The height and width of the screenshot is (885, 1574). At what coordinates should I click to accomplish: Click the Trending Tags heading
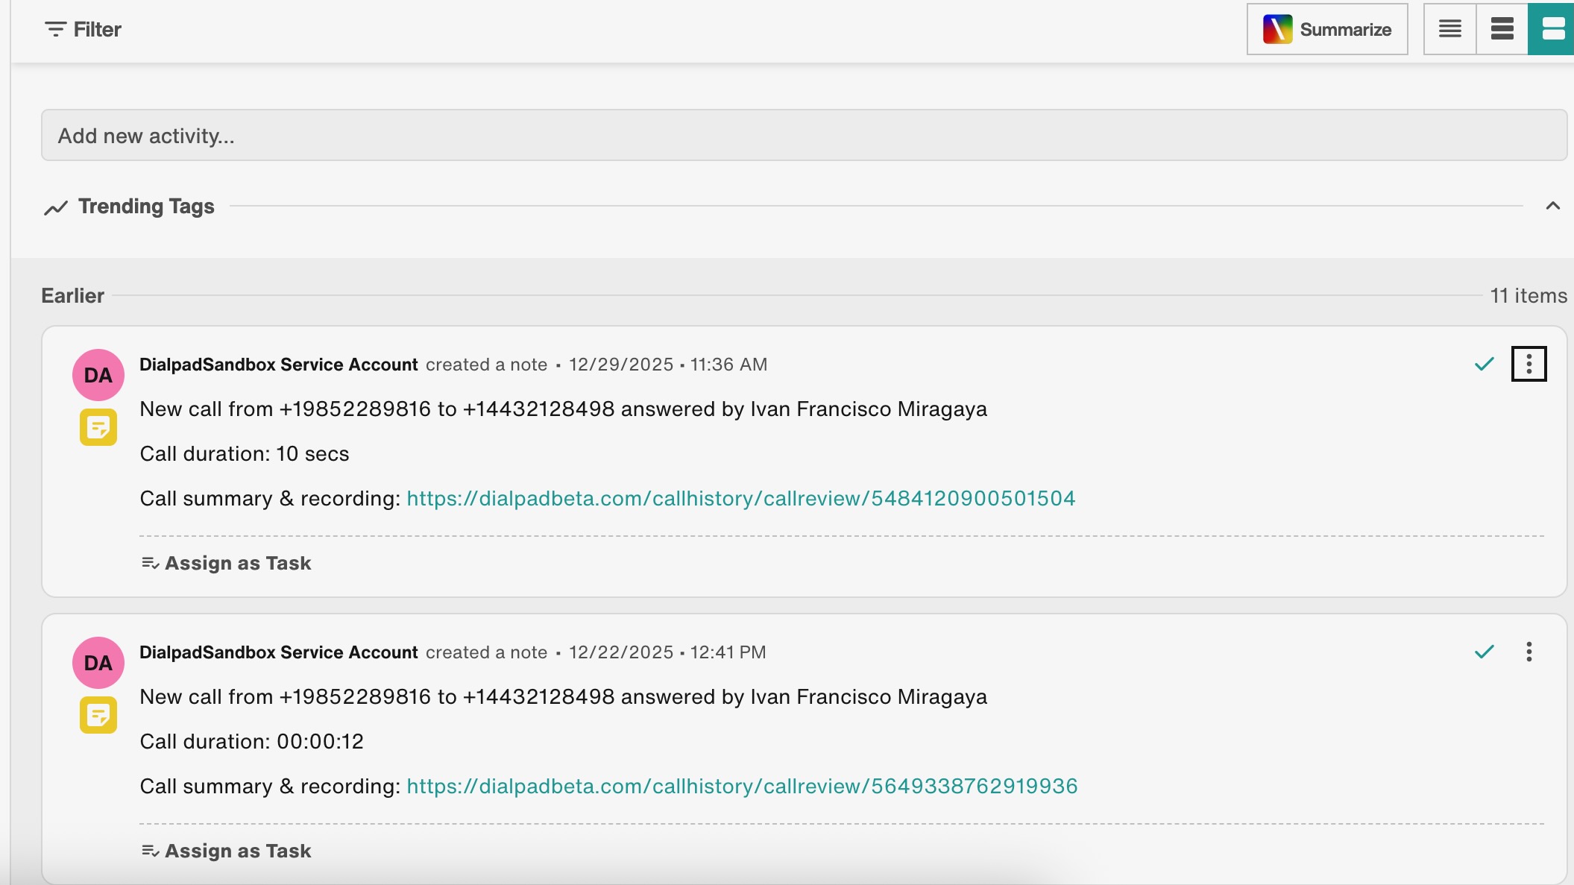tap(146, 206)
